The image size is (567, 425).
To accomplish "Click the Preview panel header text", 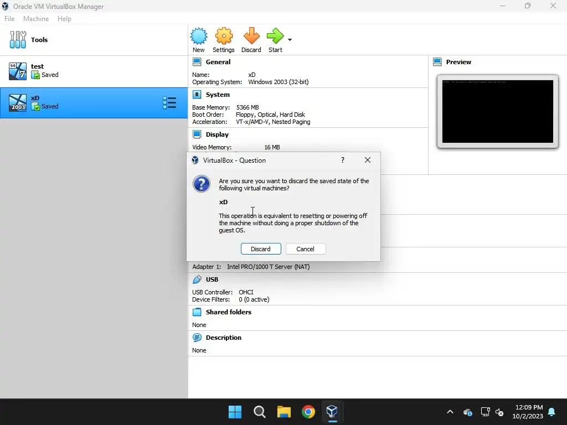I will [x=458, y=62].
